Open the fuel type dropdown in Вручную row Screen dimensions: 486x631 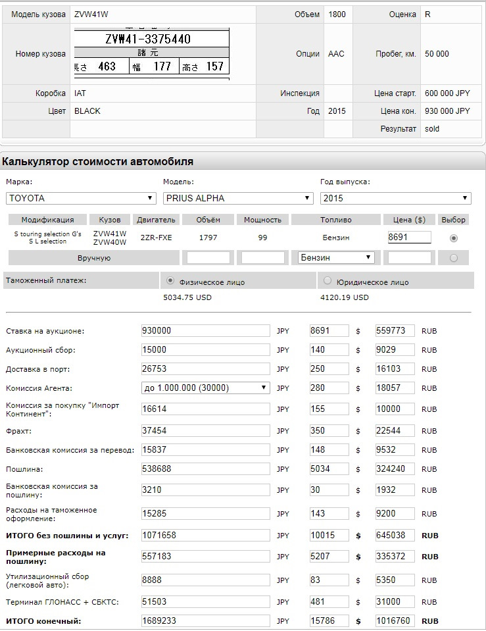pos(336,257)
